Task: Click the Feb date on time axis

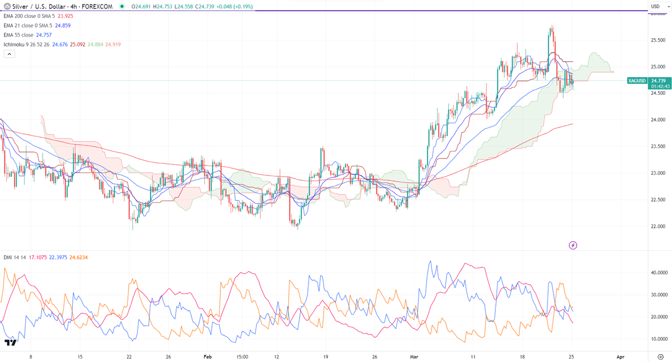Action: click(x=208, y=357)
